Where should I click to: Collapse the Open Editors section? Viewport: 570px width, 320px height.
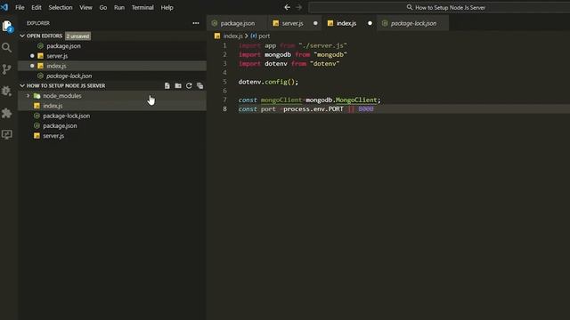click(22, 36)
